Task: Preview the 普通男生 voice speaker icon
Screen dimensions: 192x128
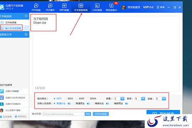Action: coord(88,103)
